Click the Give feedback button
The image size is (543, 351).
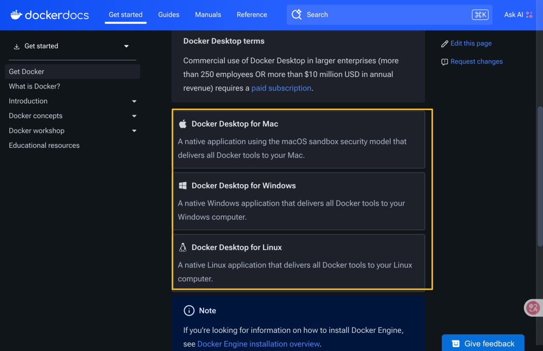483,343
